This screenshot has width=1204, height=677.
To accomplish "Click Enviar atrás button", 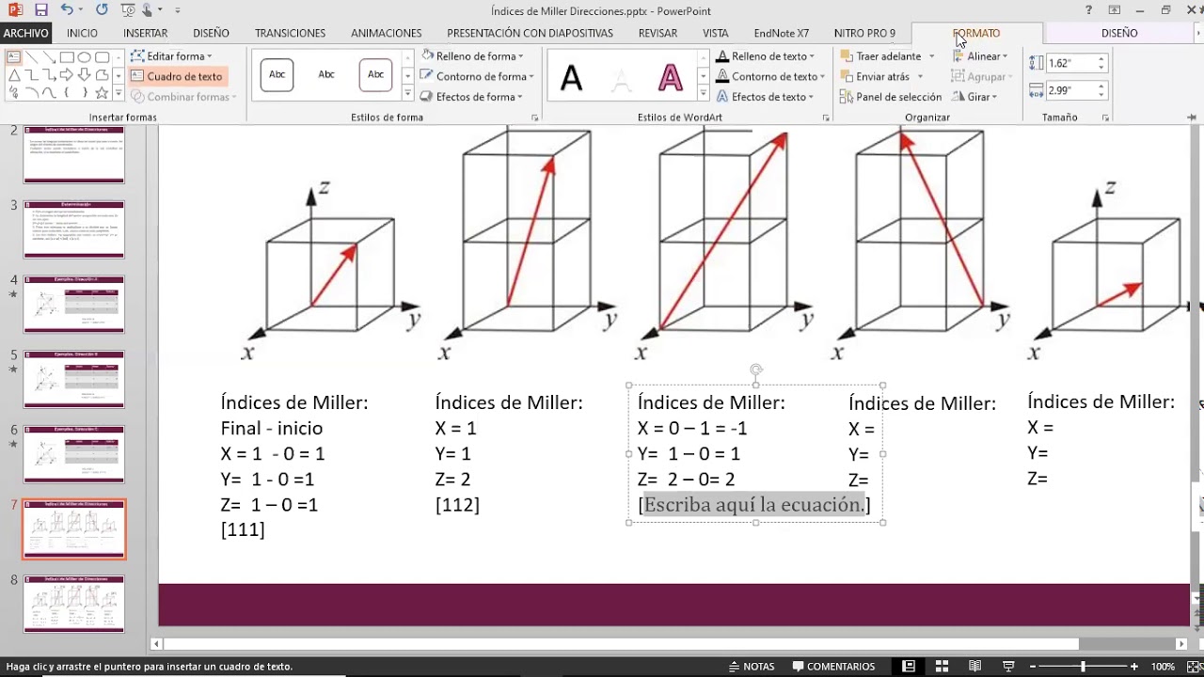I will click(875, 77).
